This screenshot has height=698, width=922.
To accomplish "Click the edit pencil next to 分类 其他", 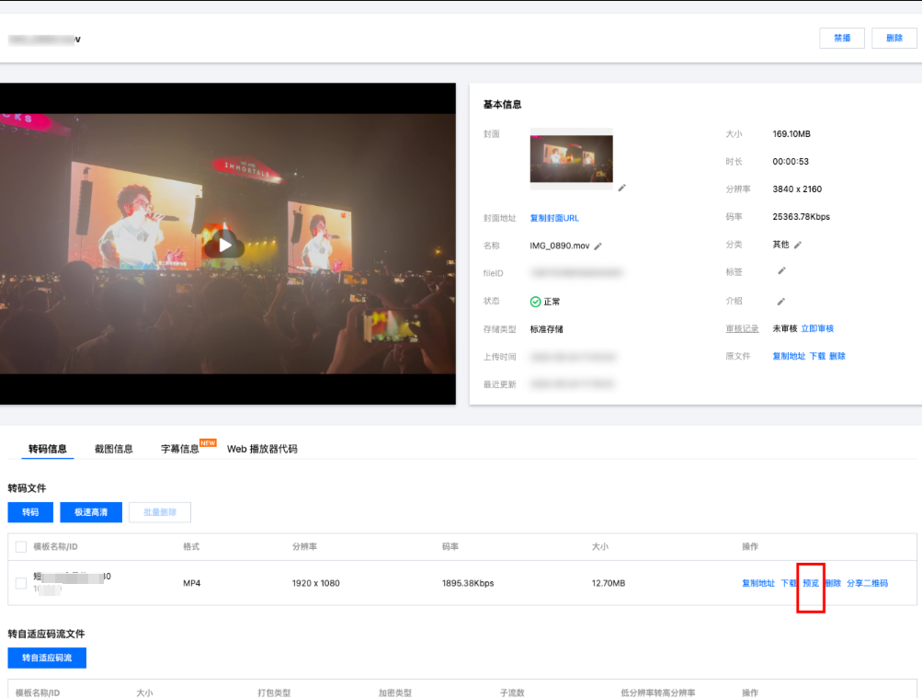I will coord(798,245).
